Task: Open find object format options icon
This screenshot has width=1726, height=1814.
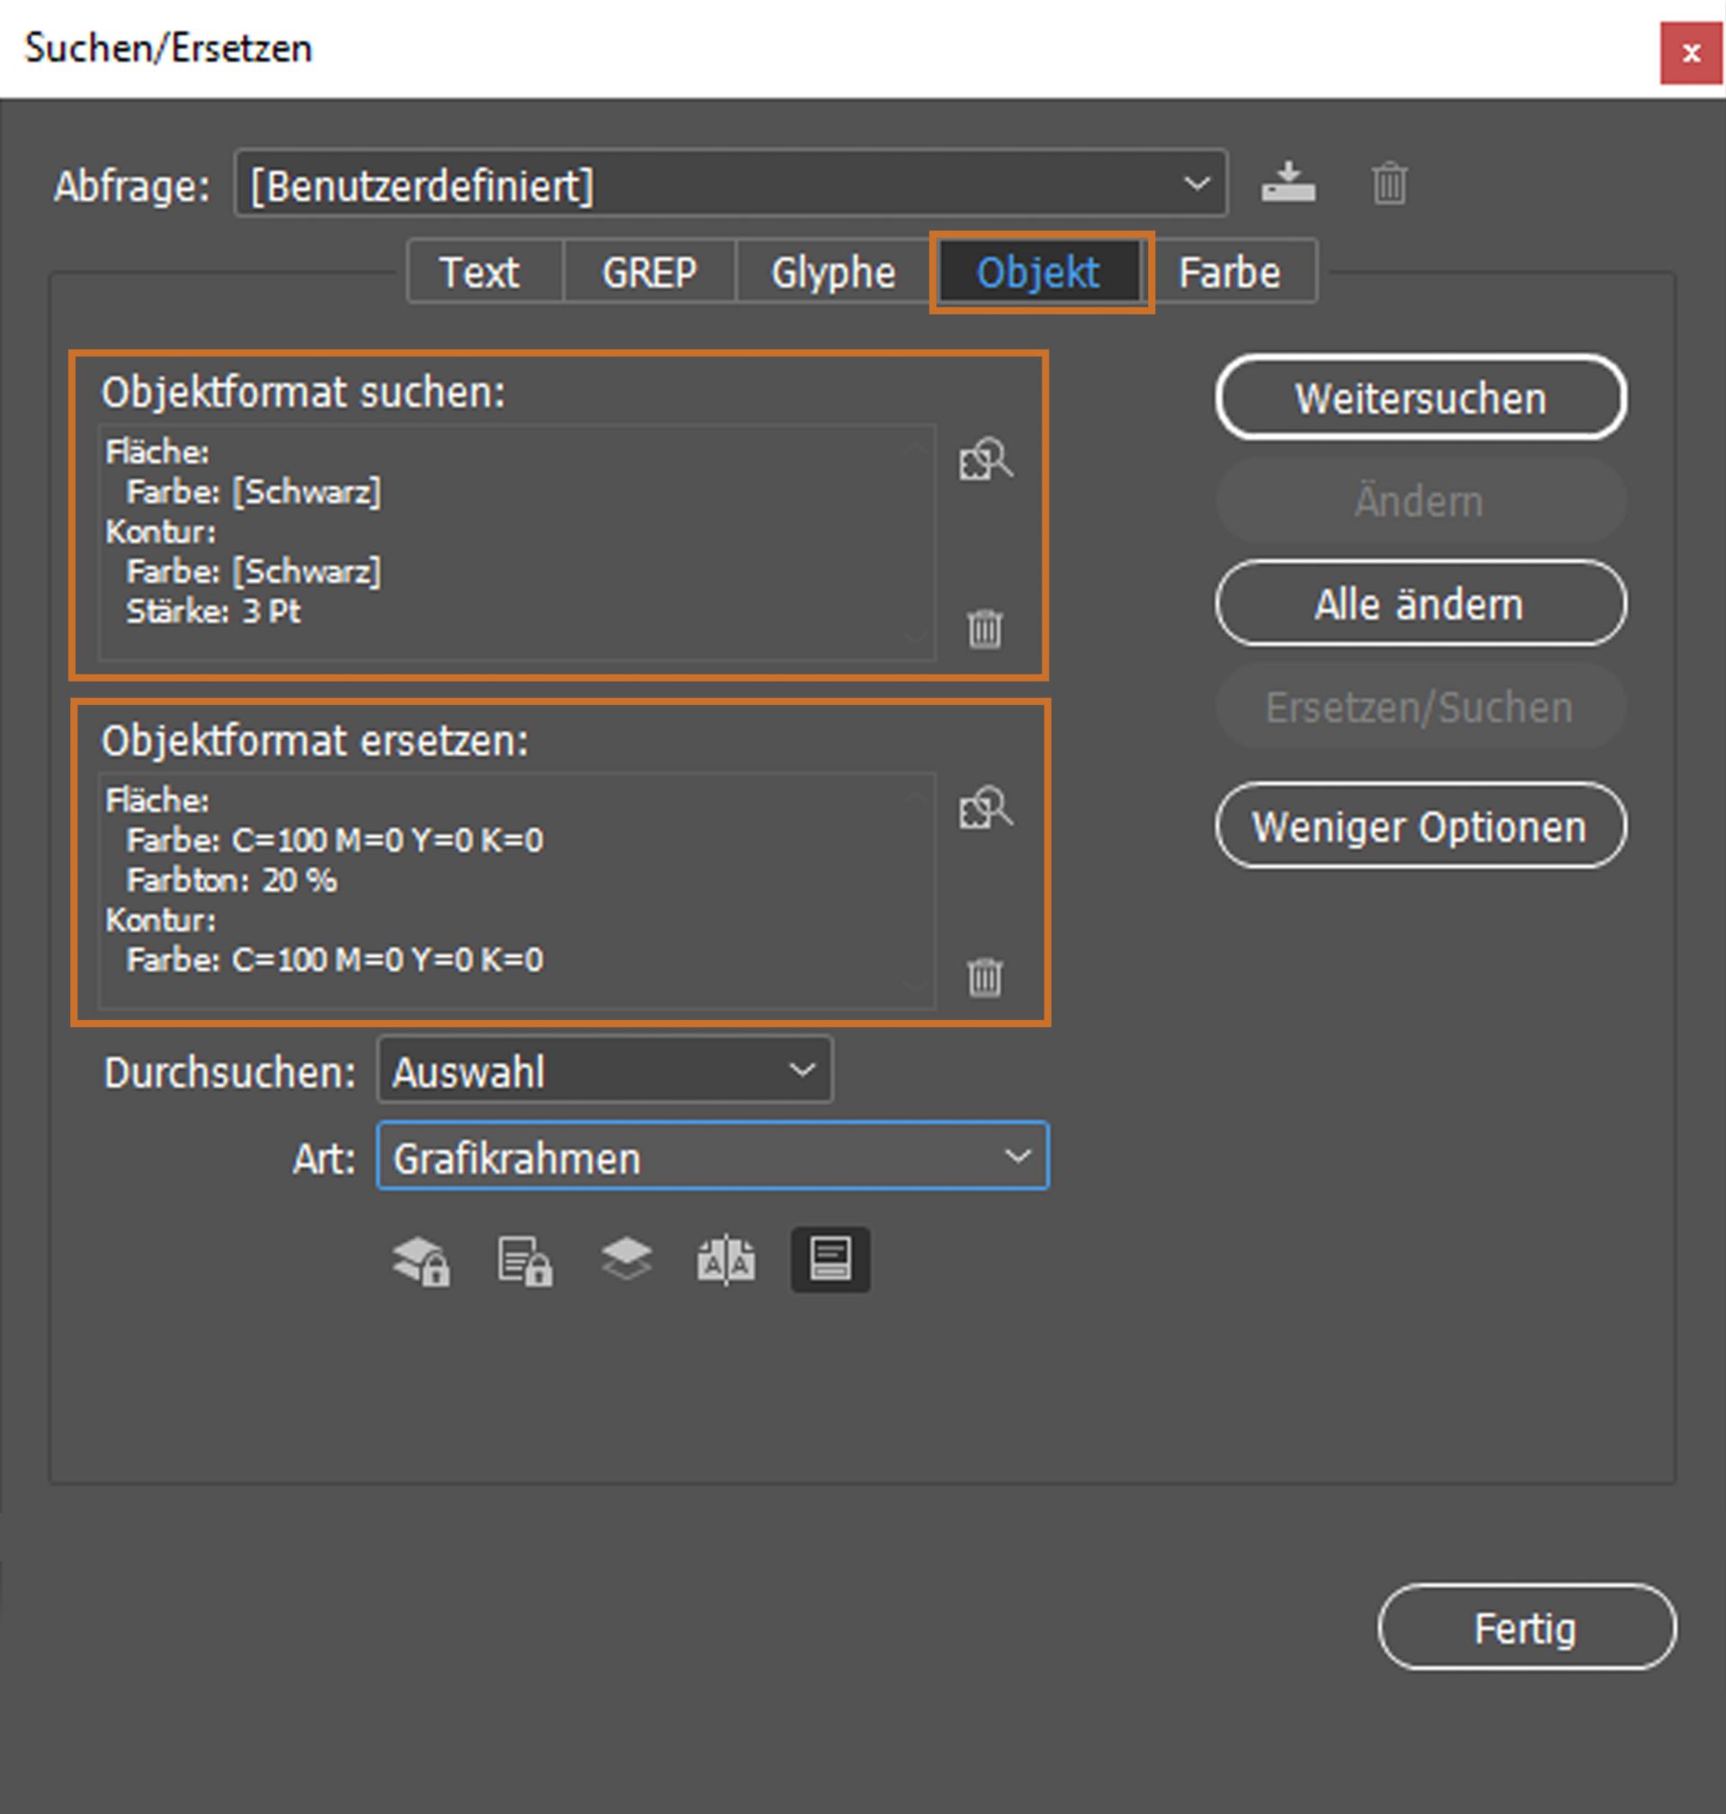Action: click(x=984, y=459)
